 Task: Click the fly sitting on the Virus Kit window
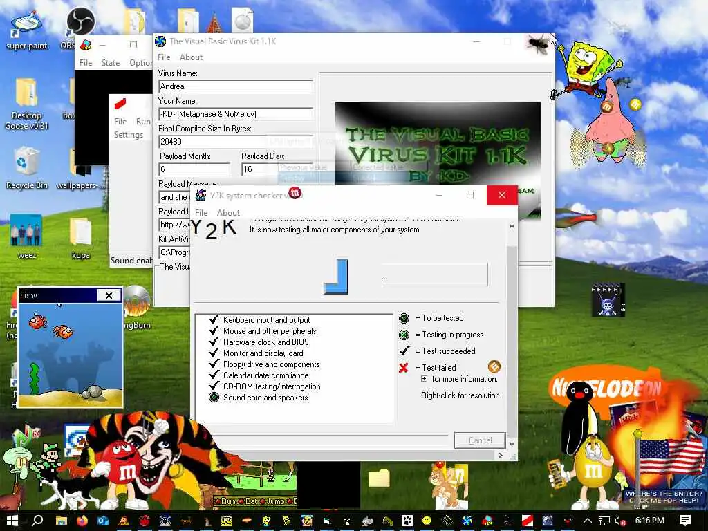pos(538,45)
